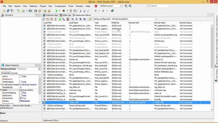Click the Run Without Debugging diamond icon
Screen dimensions: 218x123
64,11
